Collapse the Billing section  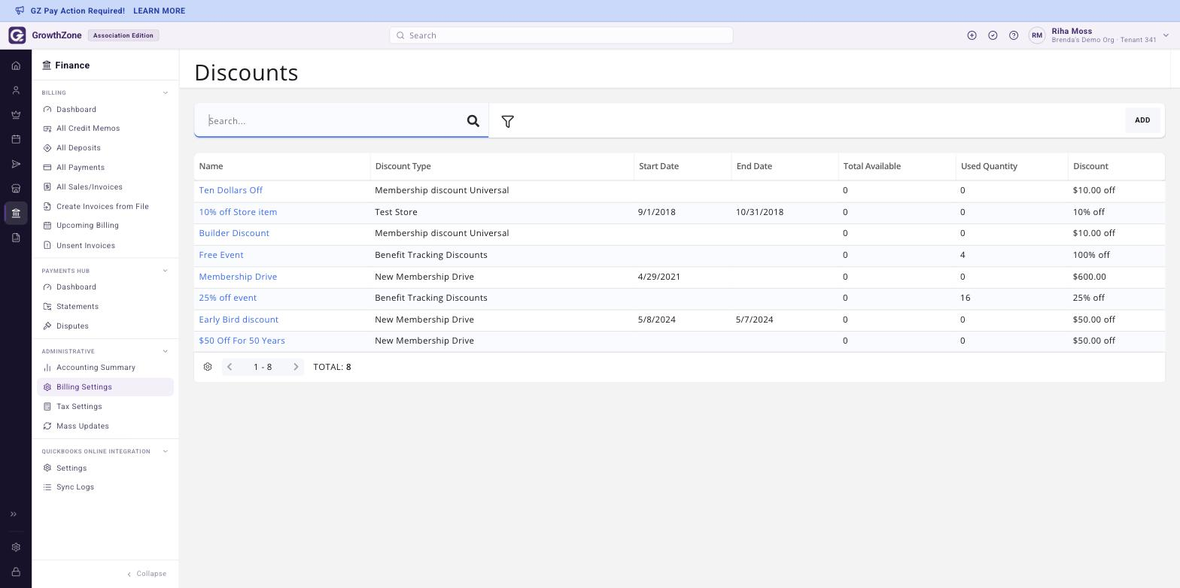166,93
